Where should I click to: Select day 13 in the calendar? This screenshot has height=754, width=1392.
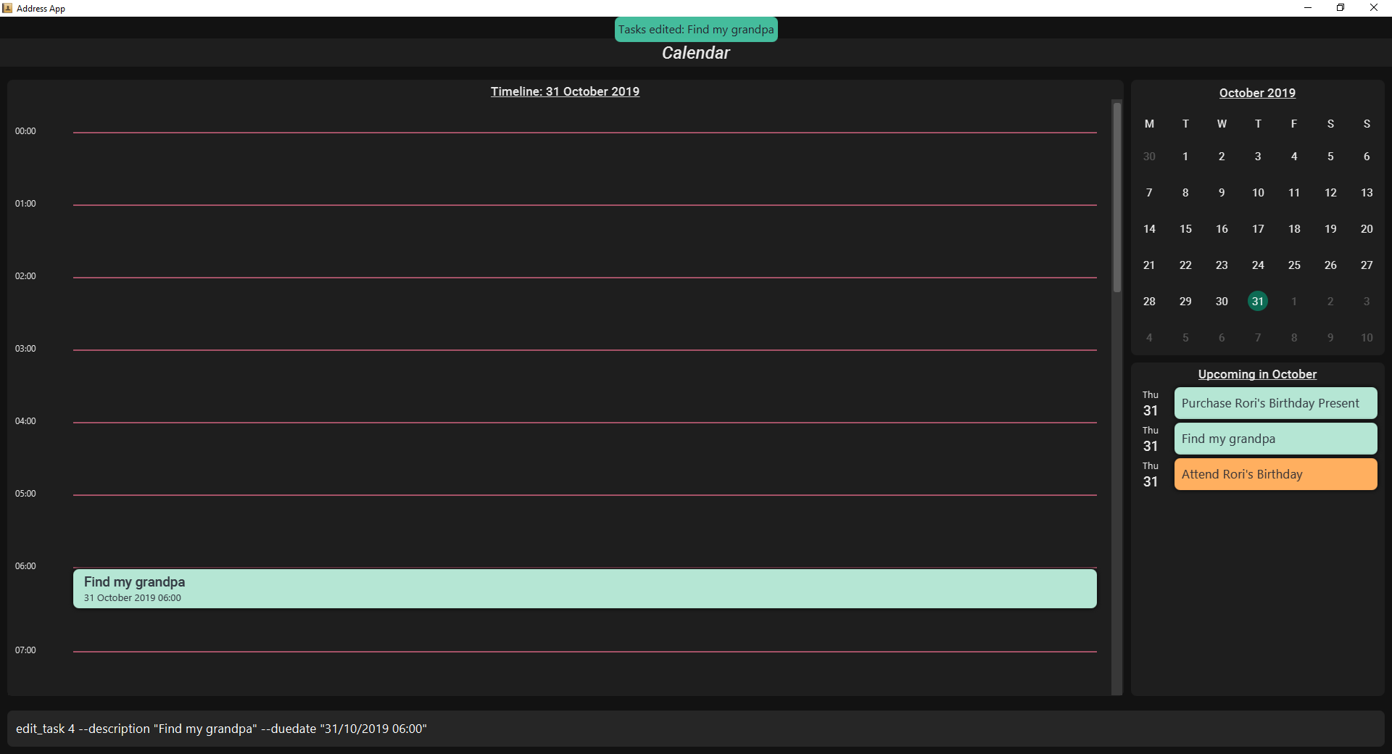[1367, 193]
